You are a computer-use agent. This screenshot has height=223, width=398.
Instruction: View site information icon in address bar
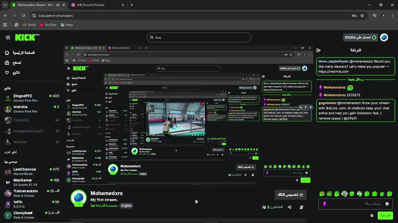(34, 15)
